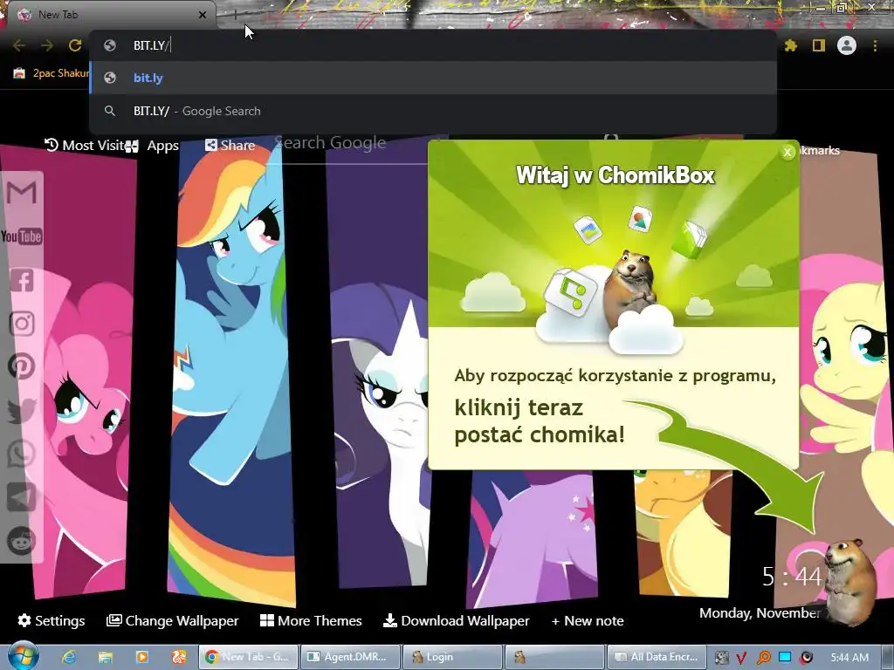Switch to the All Data Encr... taskbar window
894x670 pixels.
coord(657,657)
